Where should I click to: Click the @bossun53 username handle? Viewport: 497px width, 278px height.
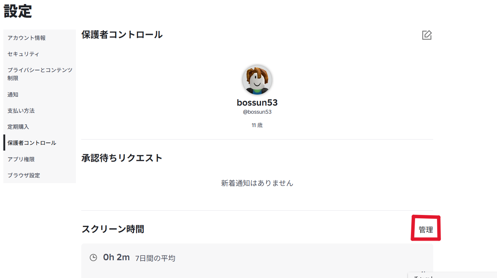pyautogui.click(x=257, y=112)
